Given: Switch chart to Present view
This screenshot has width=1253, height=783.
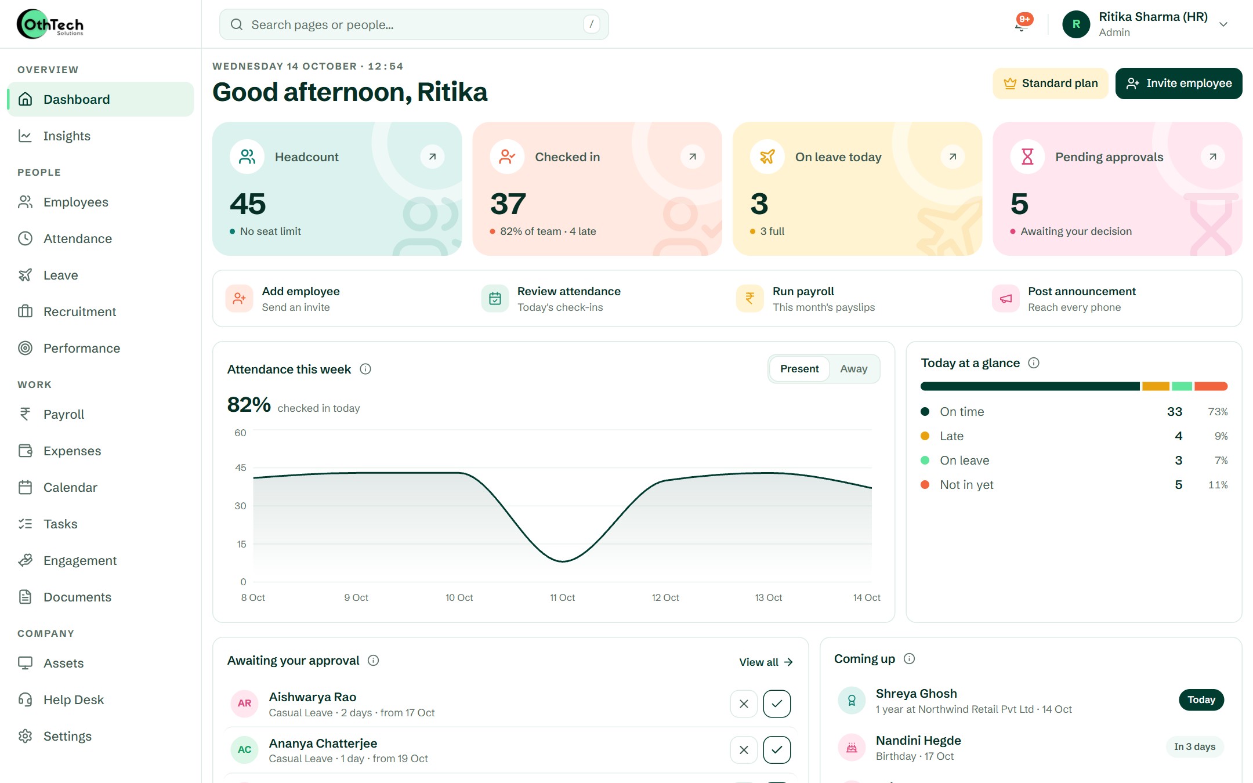Looking at the screenshot, I should point(799,369).
